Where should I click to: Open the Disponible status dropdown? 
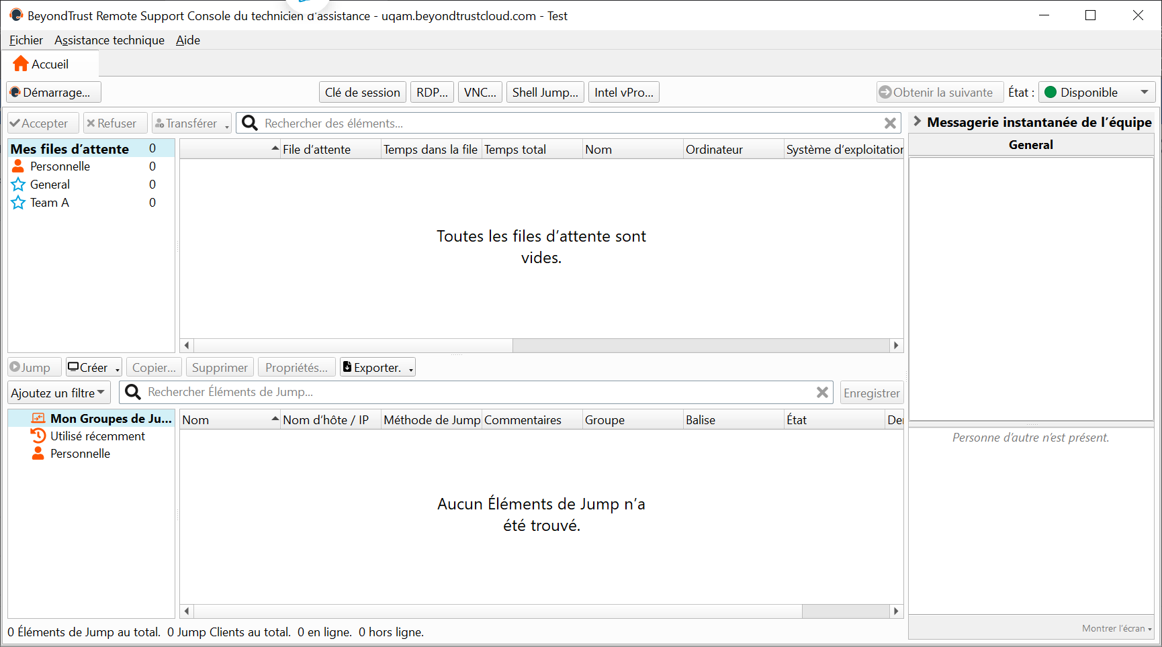(x=1096, y=93)
